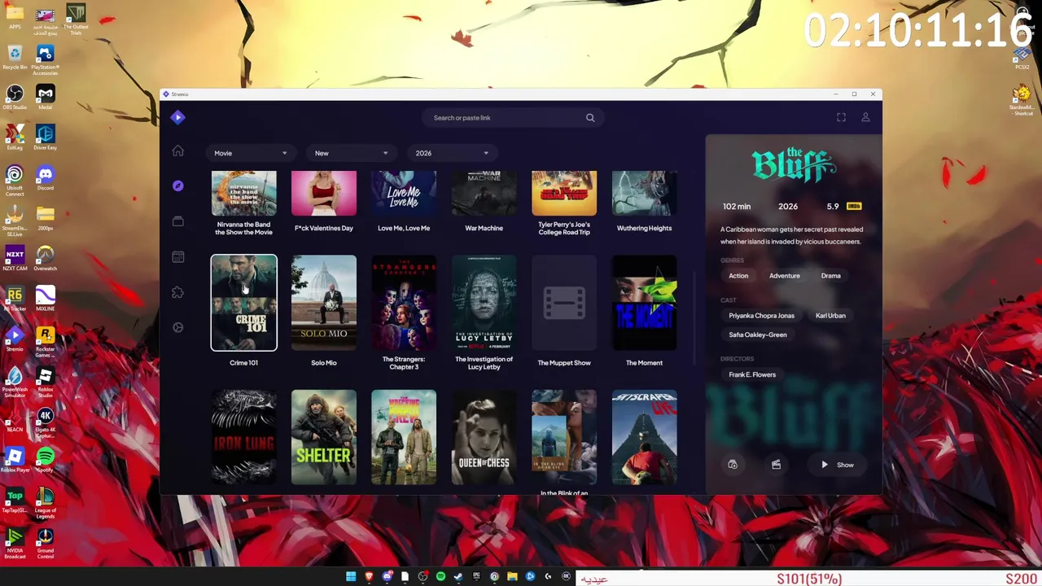Select The Moment movie poster
Screen dimensions: 1042x586
point(644,303)
